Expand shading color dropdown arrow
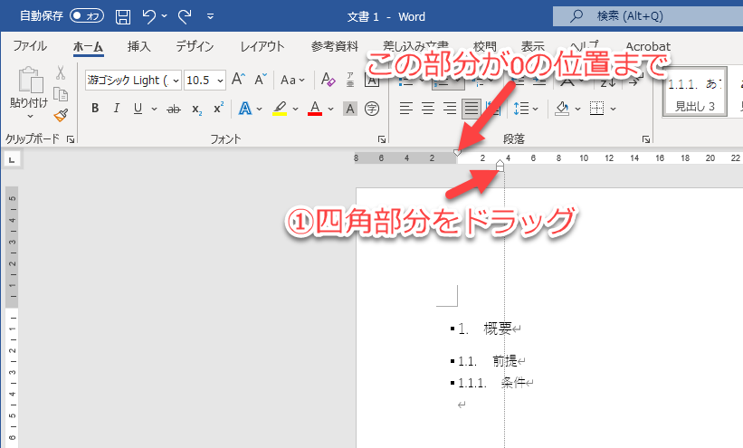 click(x=577, y=109)
